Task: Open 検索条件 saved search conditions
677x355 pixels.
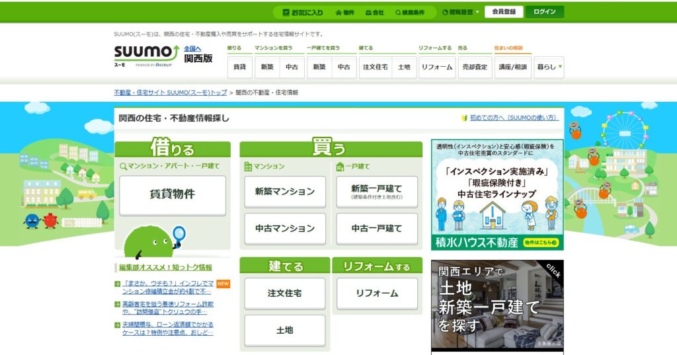Action: point(410,13)
